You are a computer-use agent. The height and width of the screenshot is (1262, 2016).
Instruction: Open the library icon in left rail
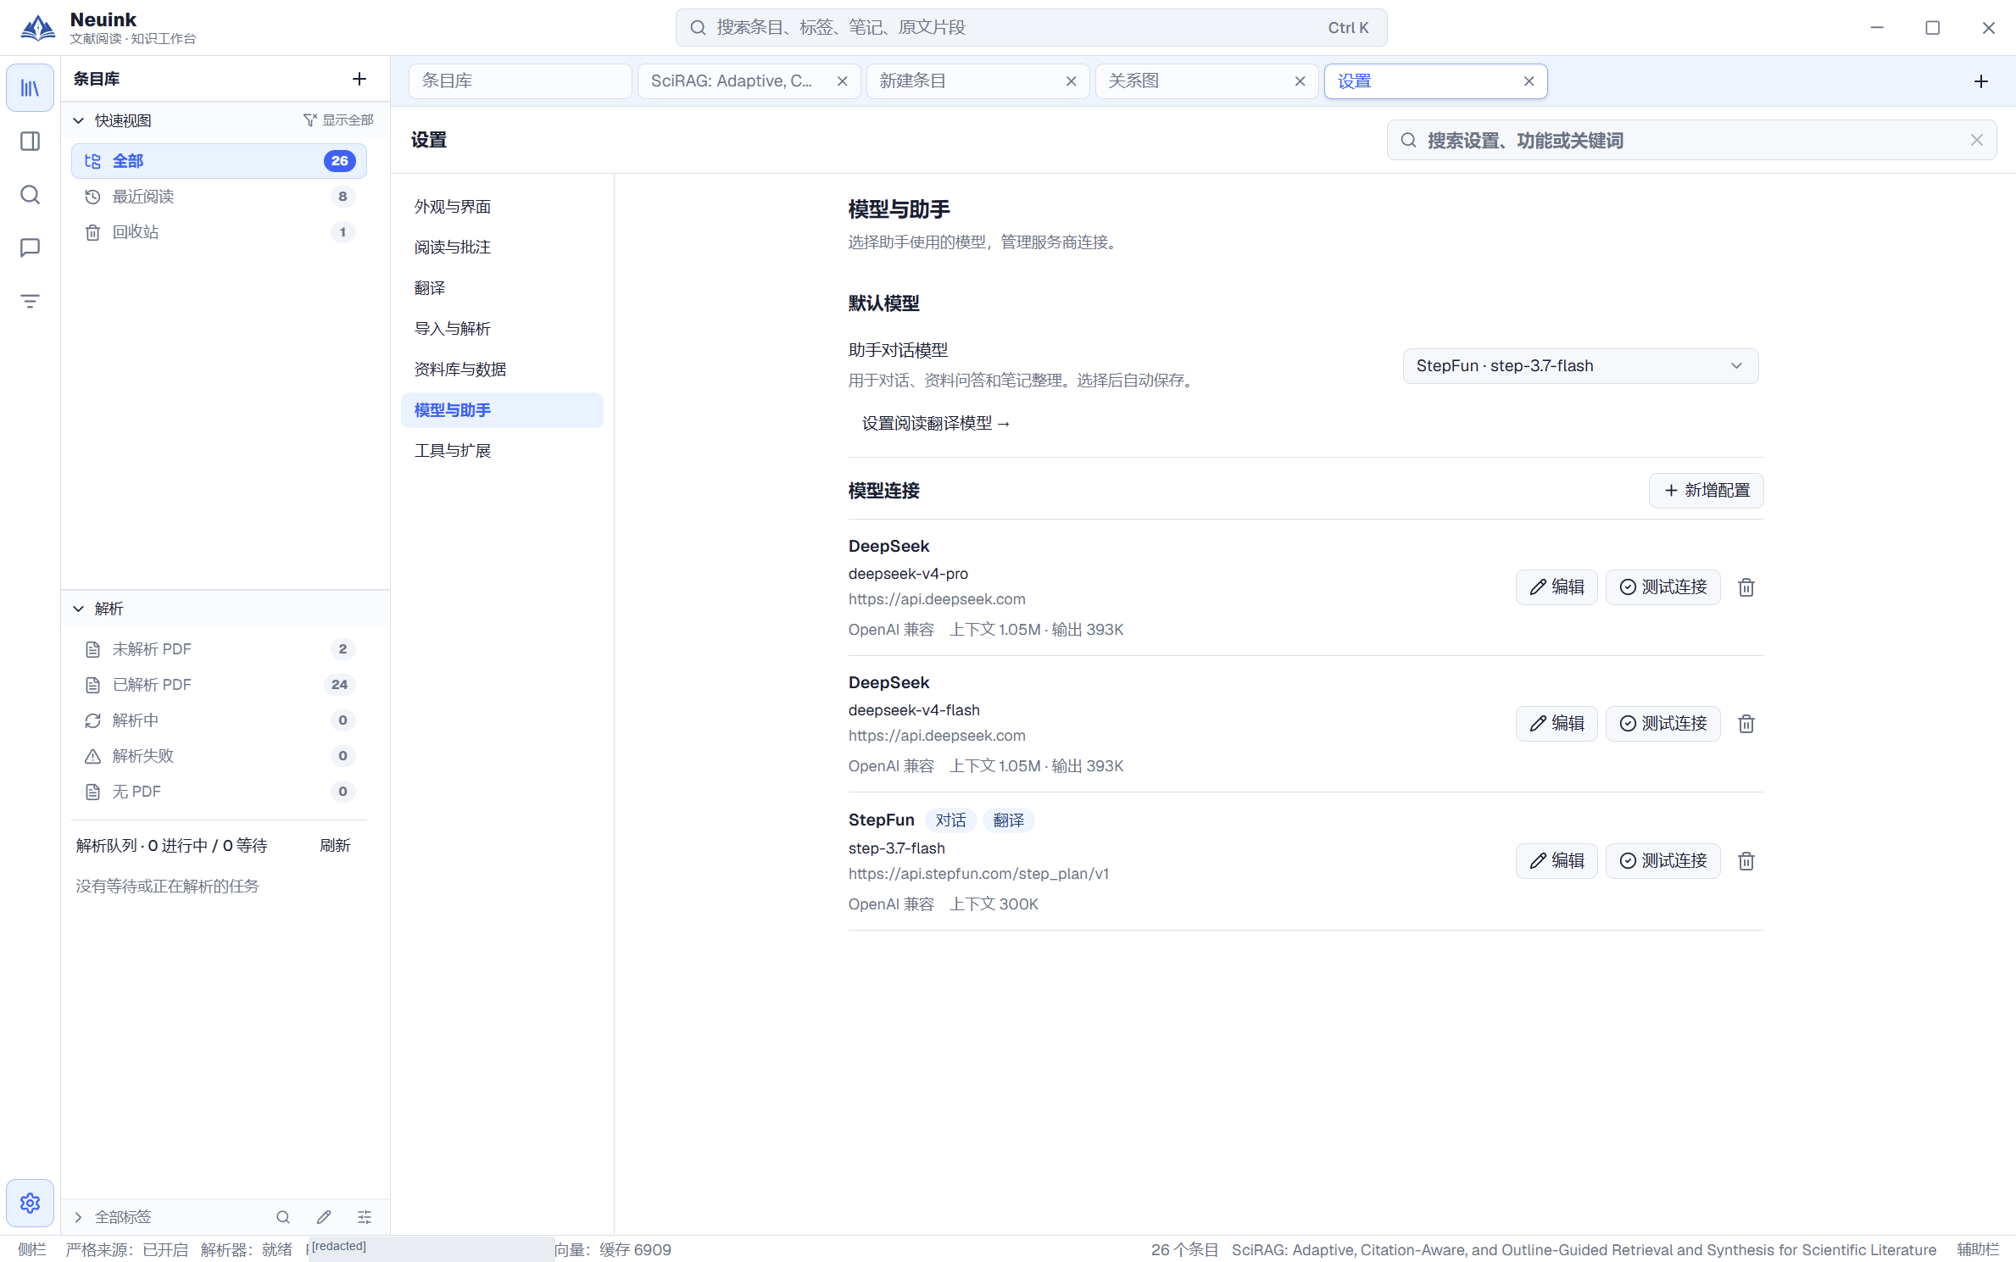pyautogui.click(x=30, y=88)
